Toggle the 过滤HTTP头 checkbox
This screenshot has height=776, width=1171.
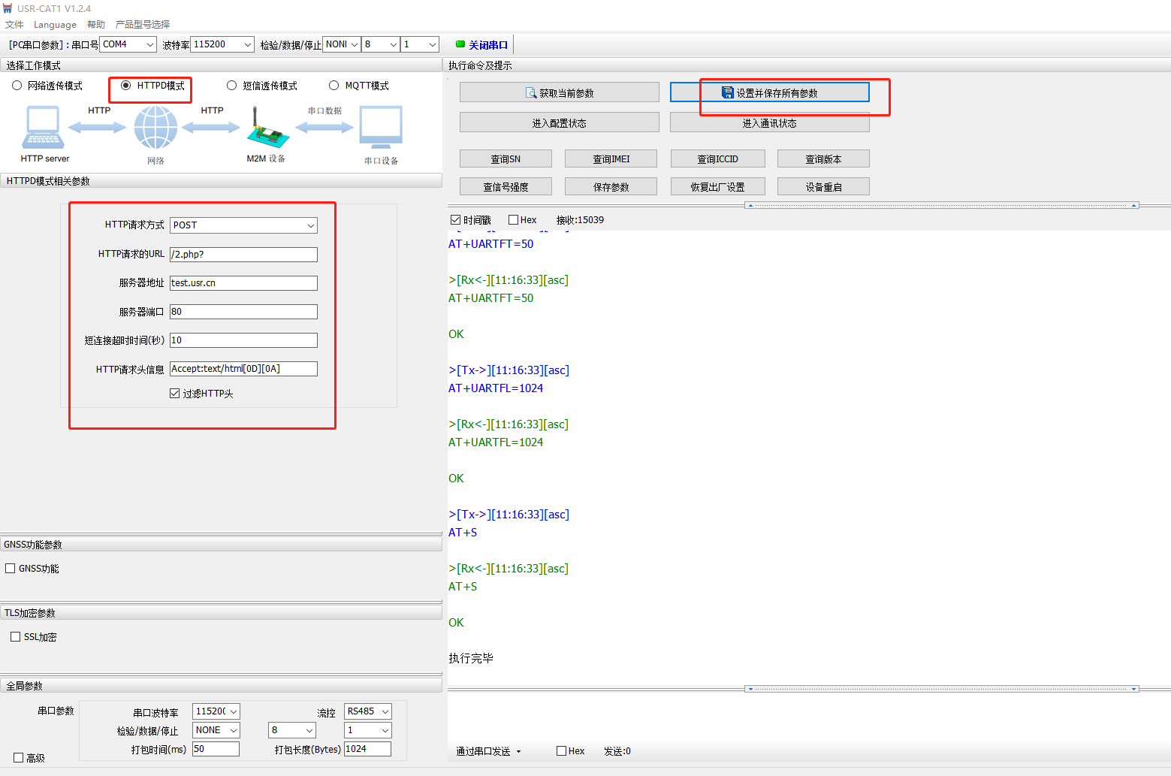[175, 394]
